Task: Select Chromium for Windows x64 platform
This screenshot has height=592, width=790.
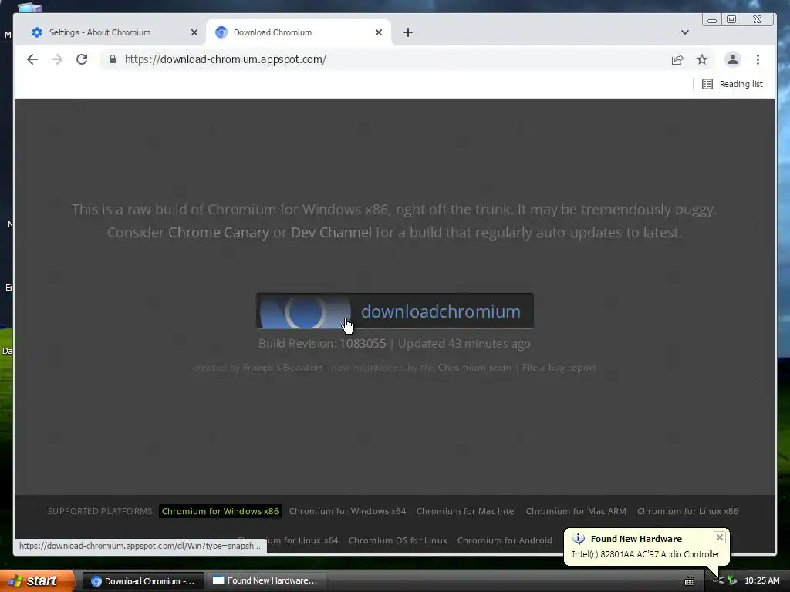Action: coord(348,511)
